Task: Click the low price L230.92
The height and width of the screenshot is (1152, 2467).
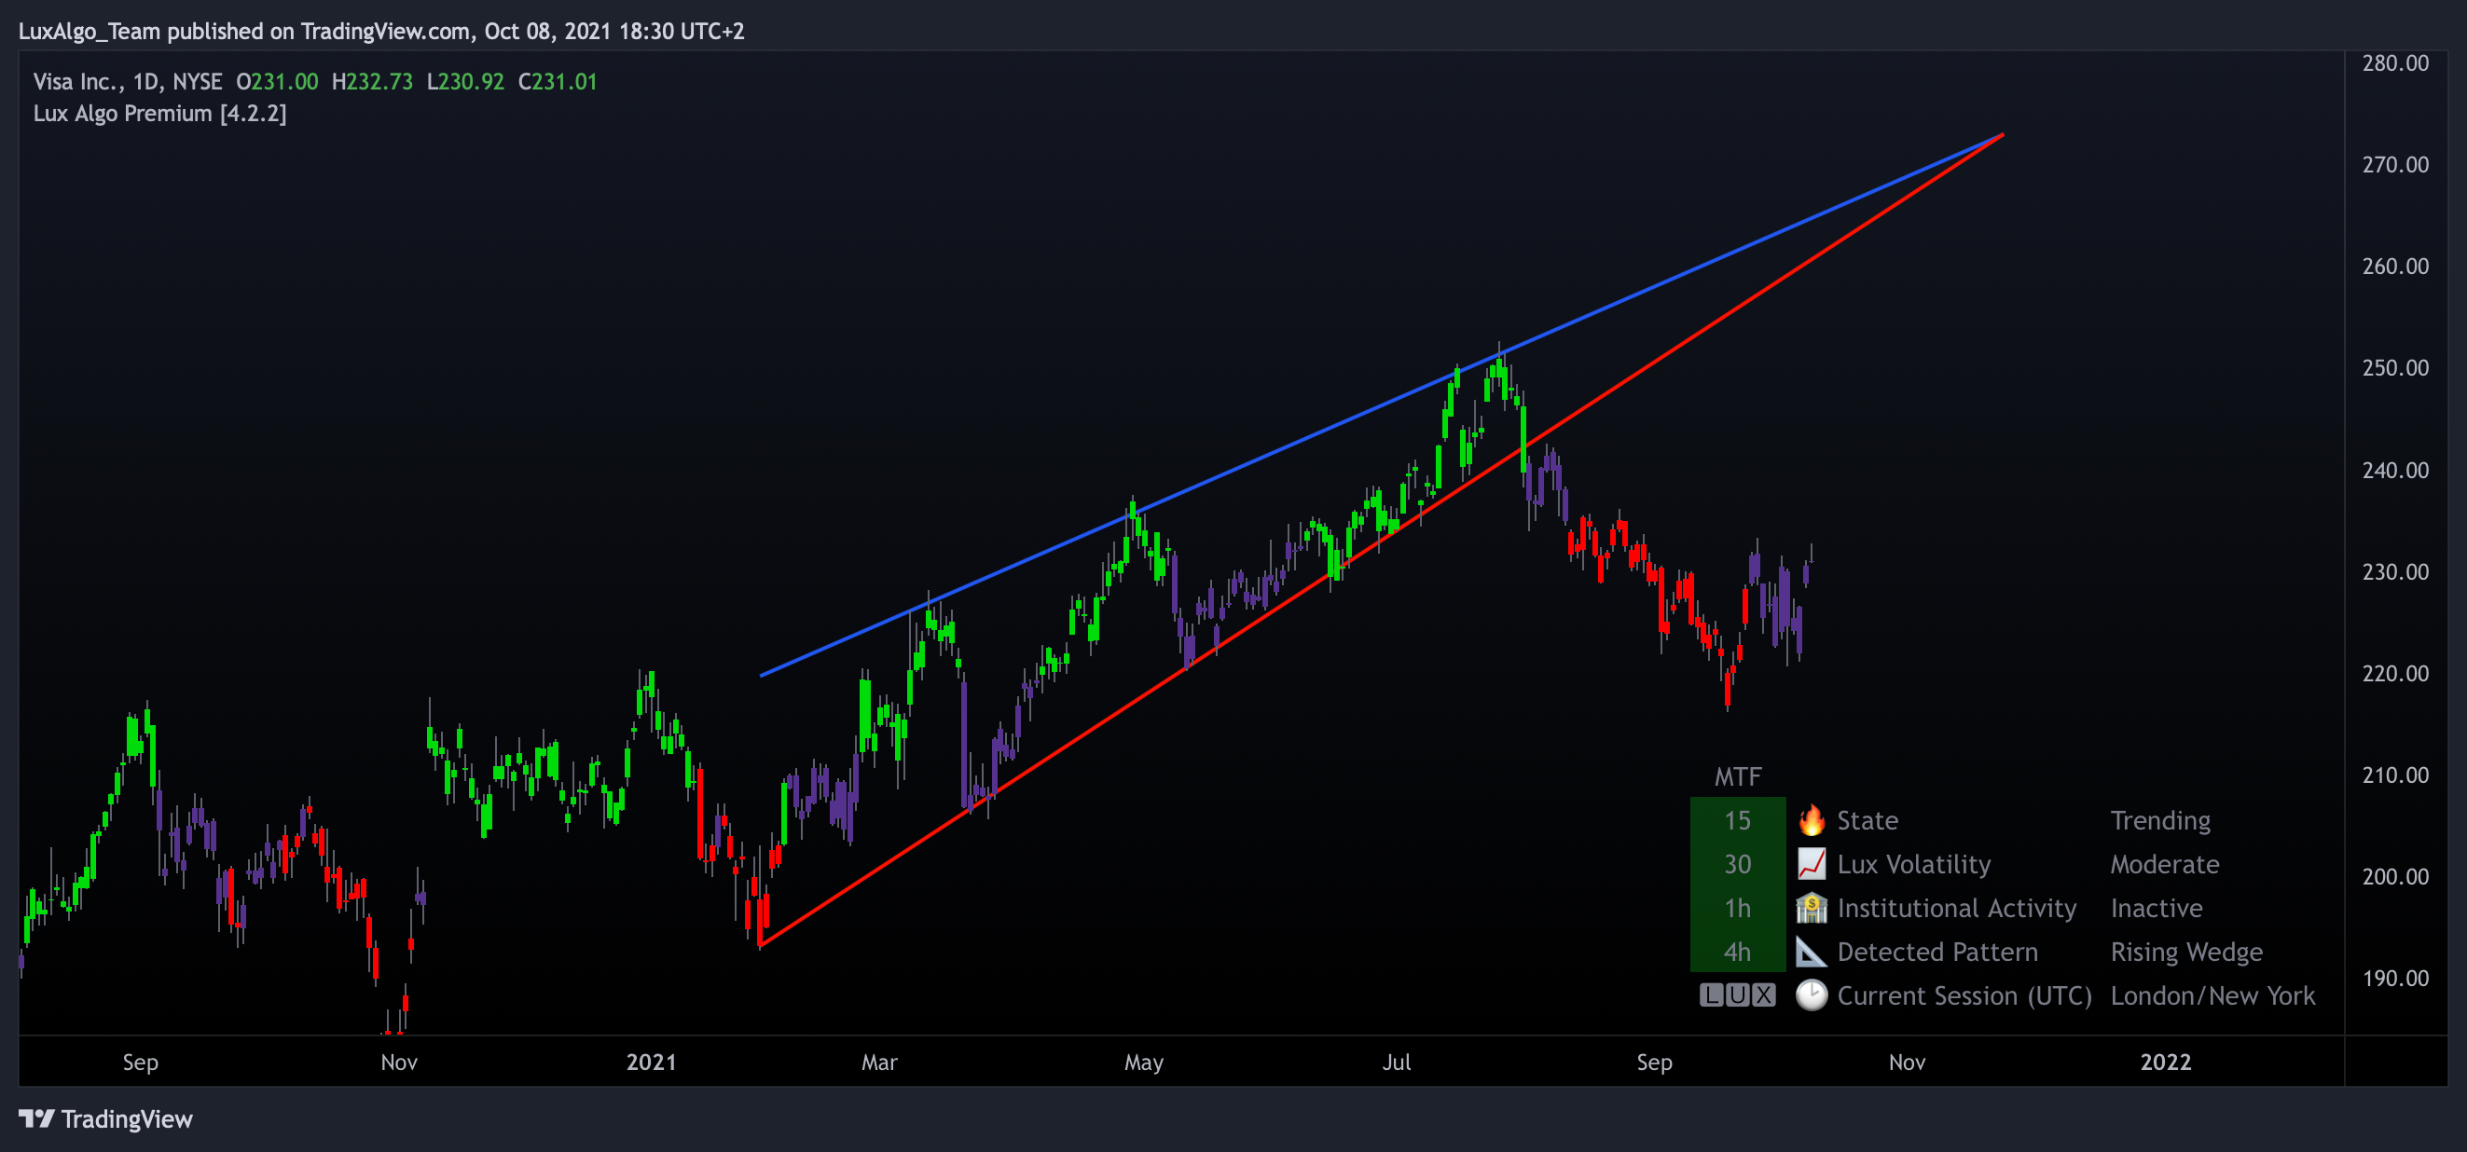Action: coord(465,81)
